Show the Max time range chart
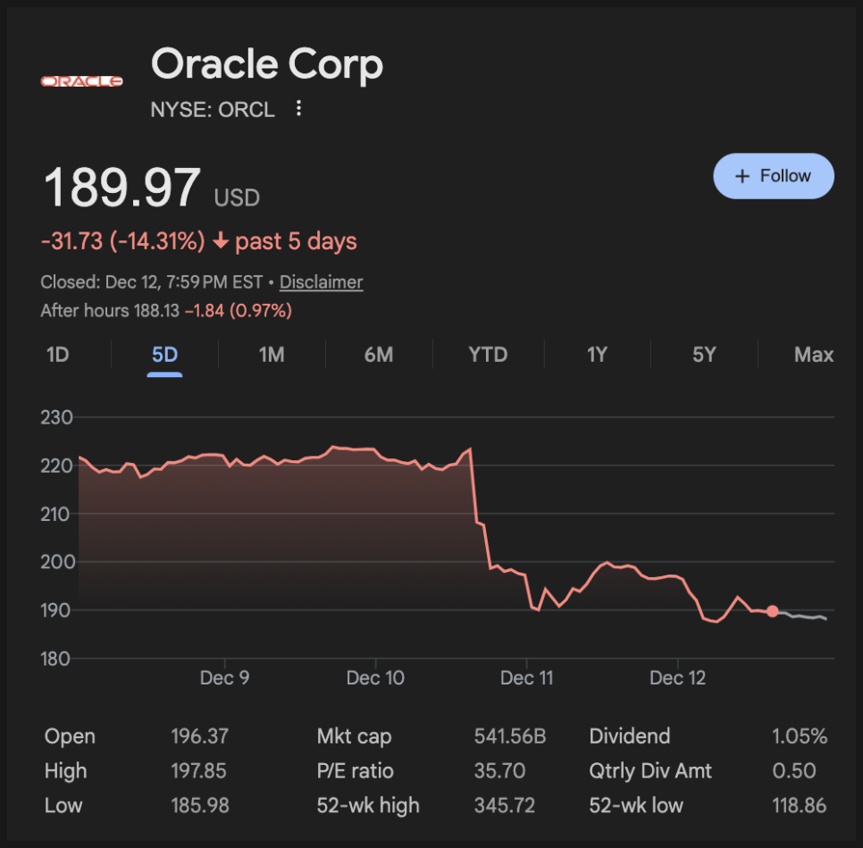Screen dimensions: 863x848 point(813,355)
